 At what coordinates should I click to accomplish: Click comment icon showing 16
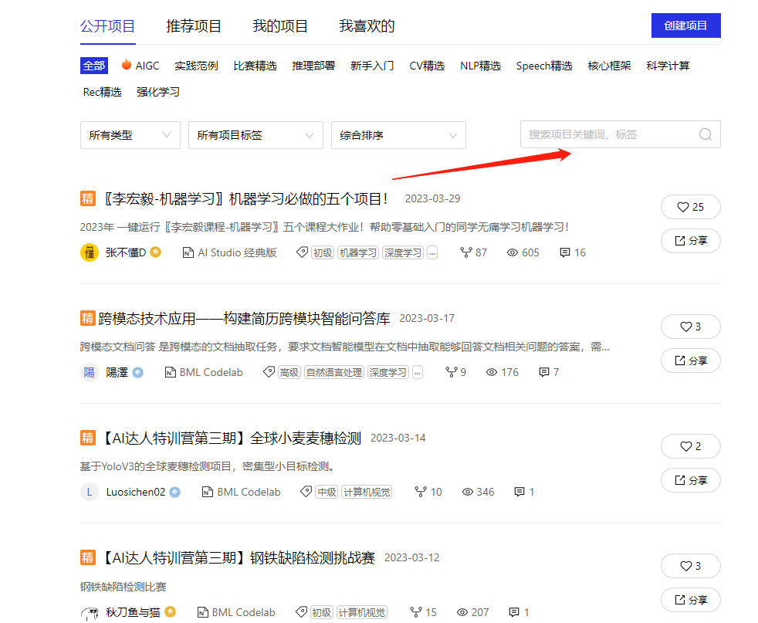(x=564, y=252)
